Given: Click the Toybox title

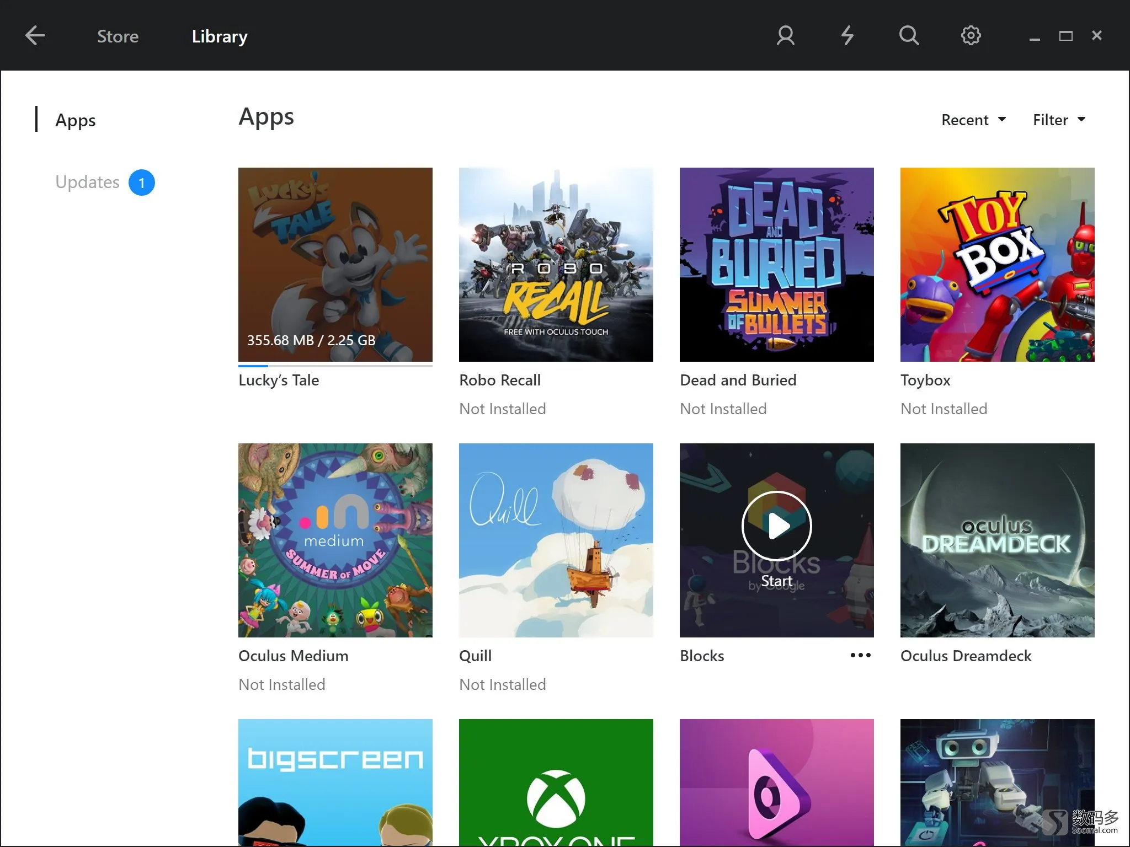Looking at the screenshot, I should 925,380.
